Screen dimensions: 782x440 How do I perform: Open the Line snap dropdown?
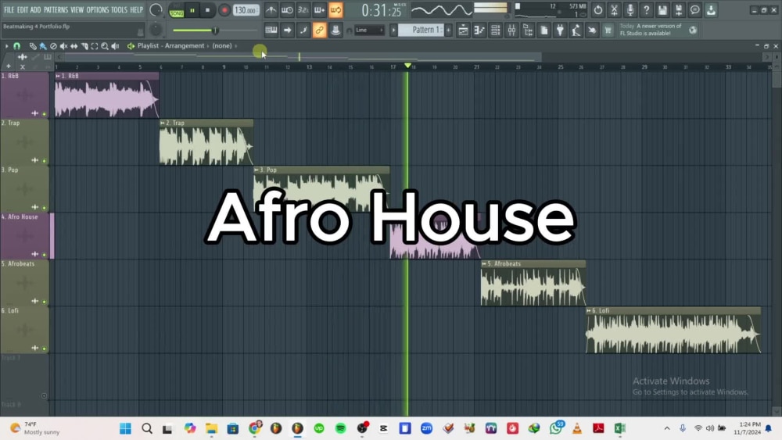370,30
